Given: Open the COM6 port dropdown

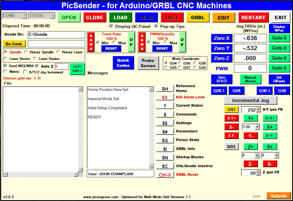Looking at the screenshot, I should 24,16.
